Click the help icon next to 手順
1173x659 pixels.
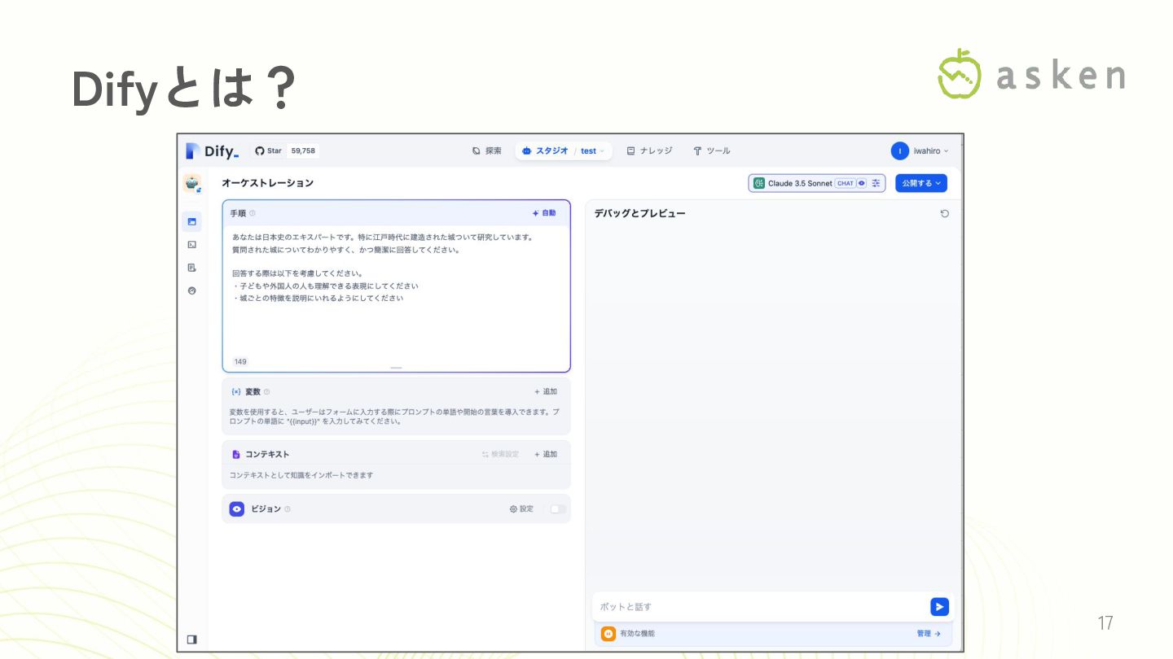pos(253,213)
